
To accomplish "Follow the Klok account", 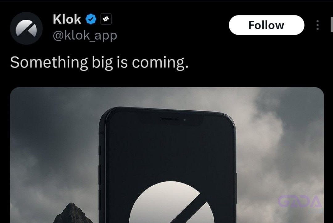I will pos(266,25).
